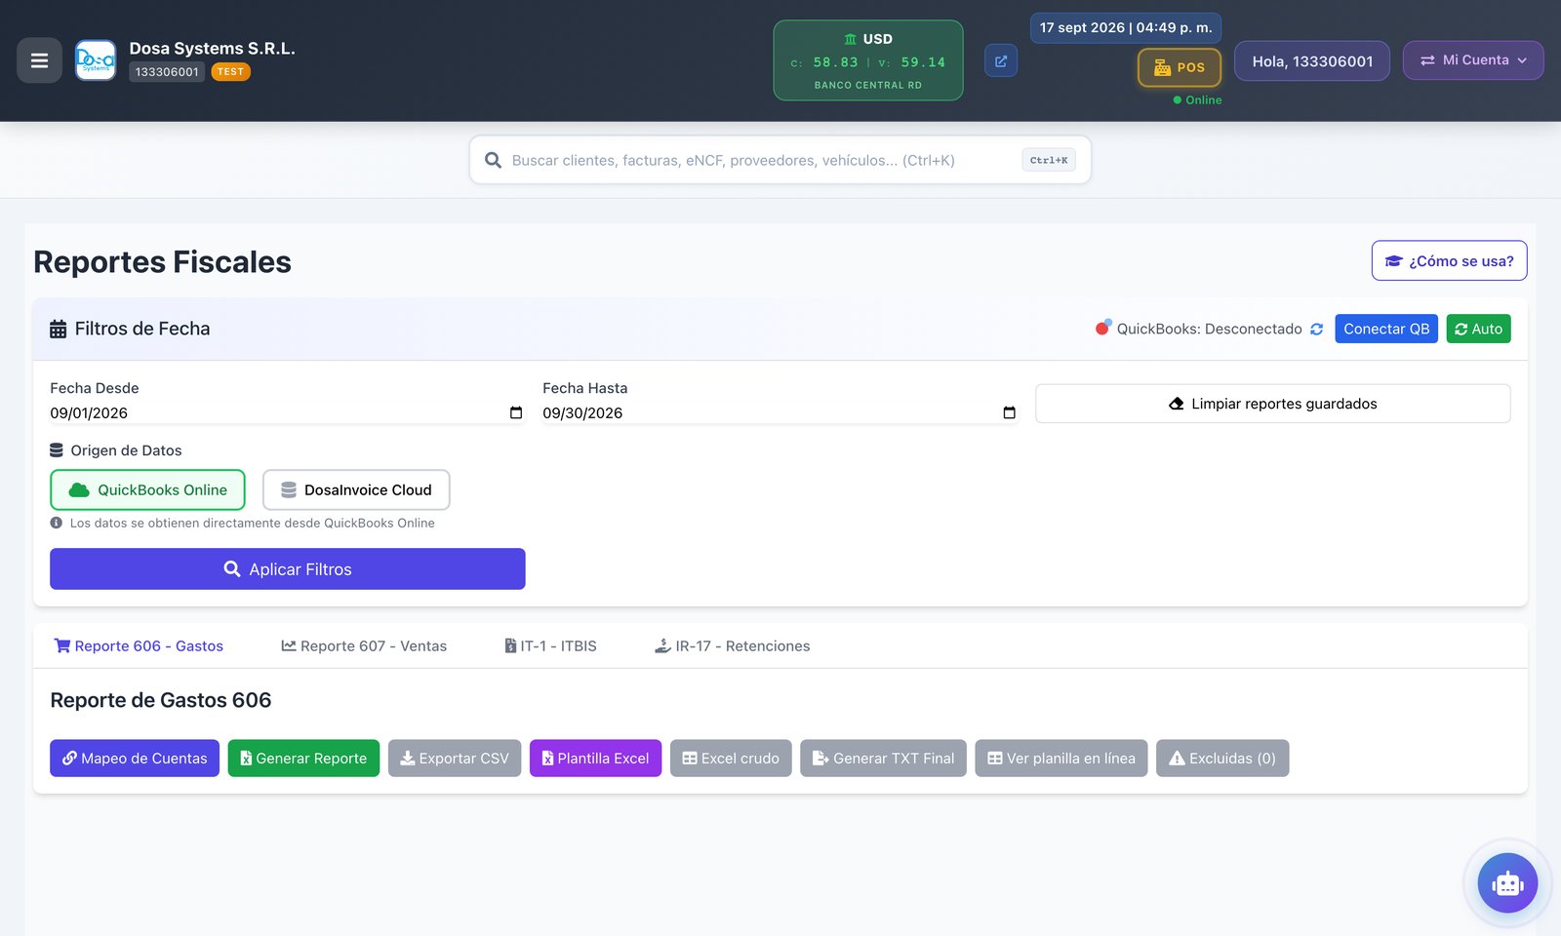Select DosaInvoice Cloud as data source

coord(356,489)
